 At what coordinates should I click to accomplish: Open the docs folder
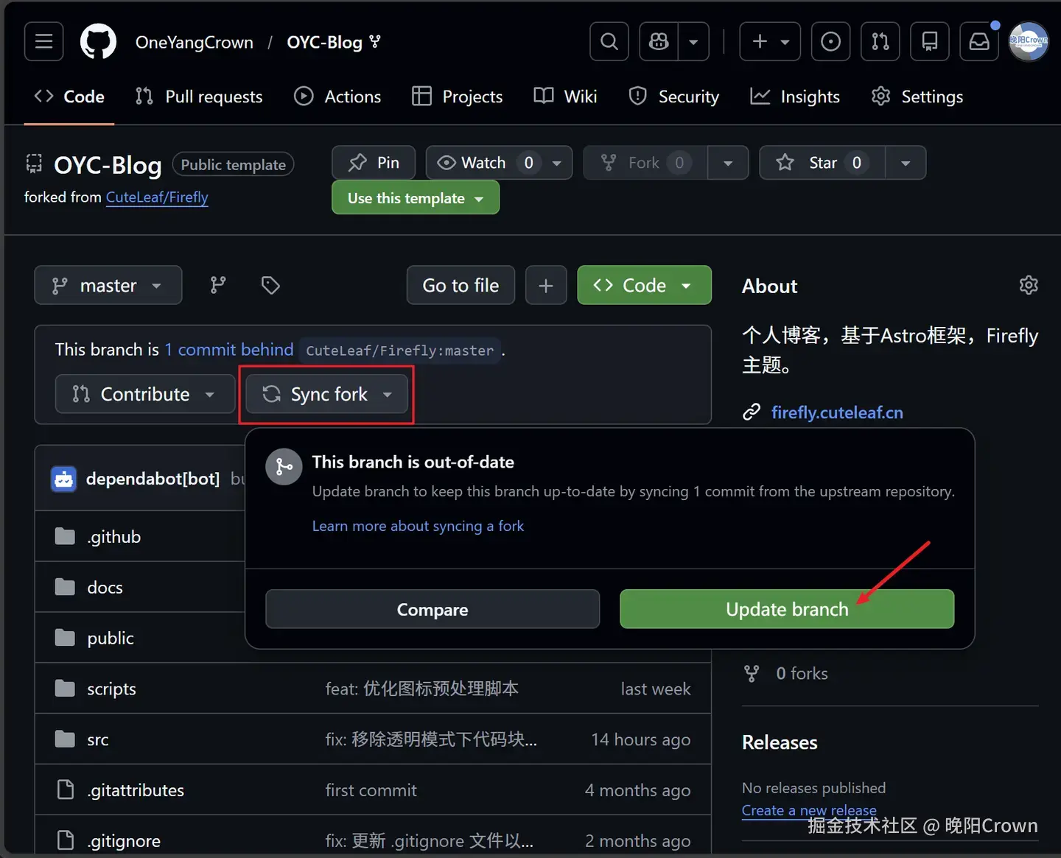point(105,588)
